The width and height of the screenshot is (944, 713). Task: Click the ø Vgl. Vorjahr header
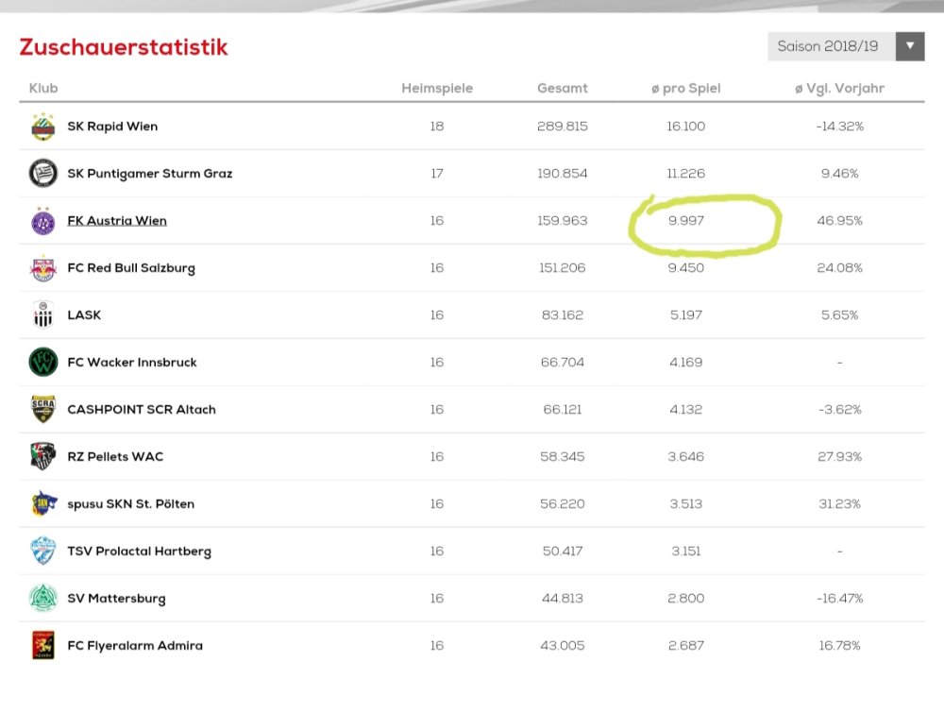(839, 88)
